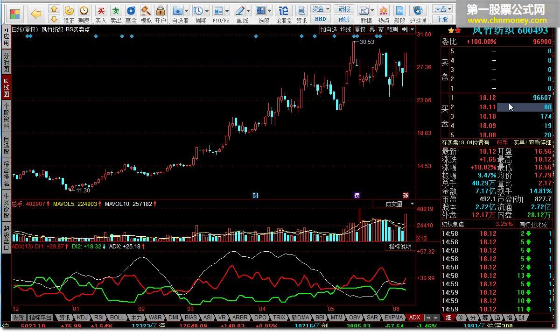Screen dimensions: 560x332
Task: Click the up arrow page icon
Action: coord(55,9)
